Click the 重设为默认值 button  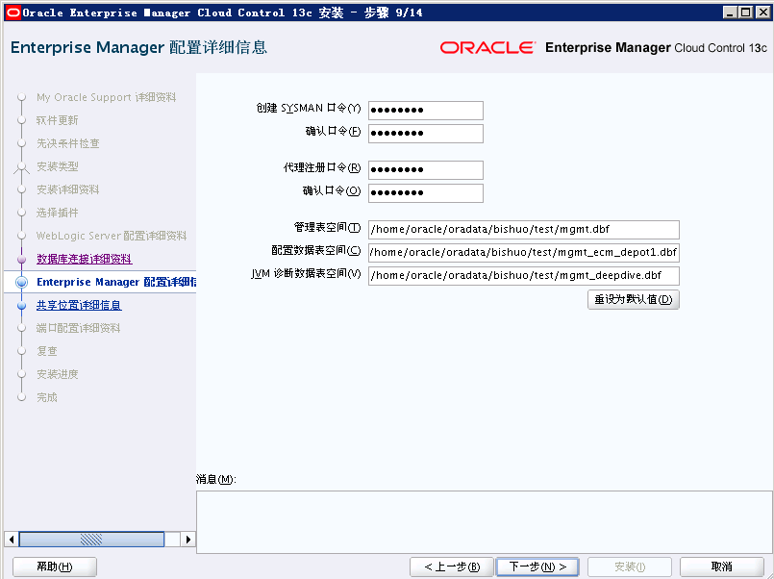coord(634,300)
